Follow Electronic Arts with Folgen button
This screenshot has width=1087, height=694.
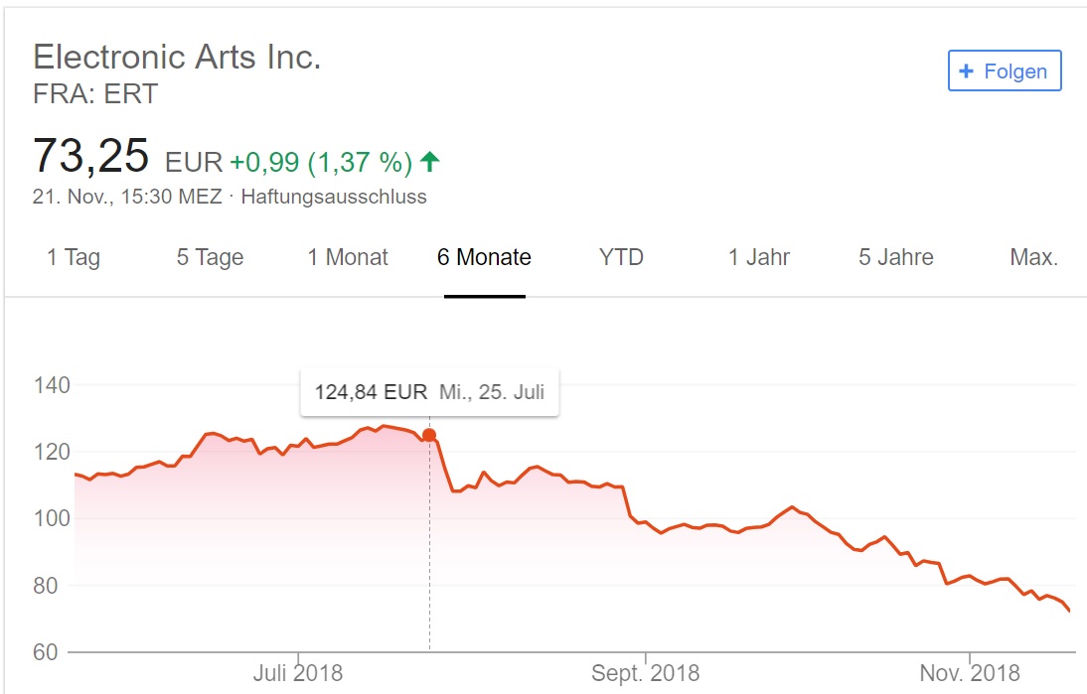coord(1005,70)
